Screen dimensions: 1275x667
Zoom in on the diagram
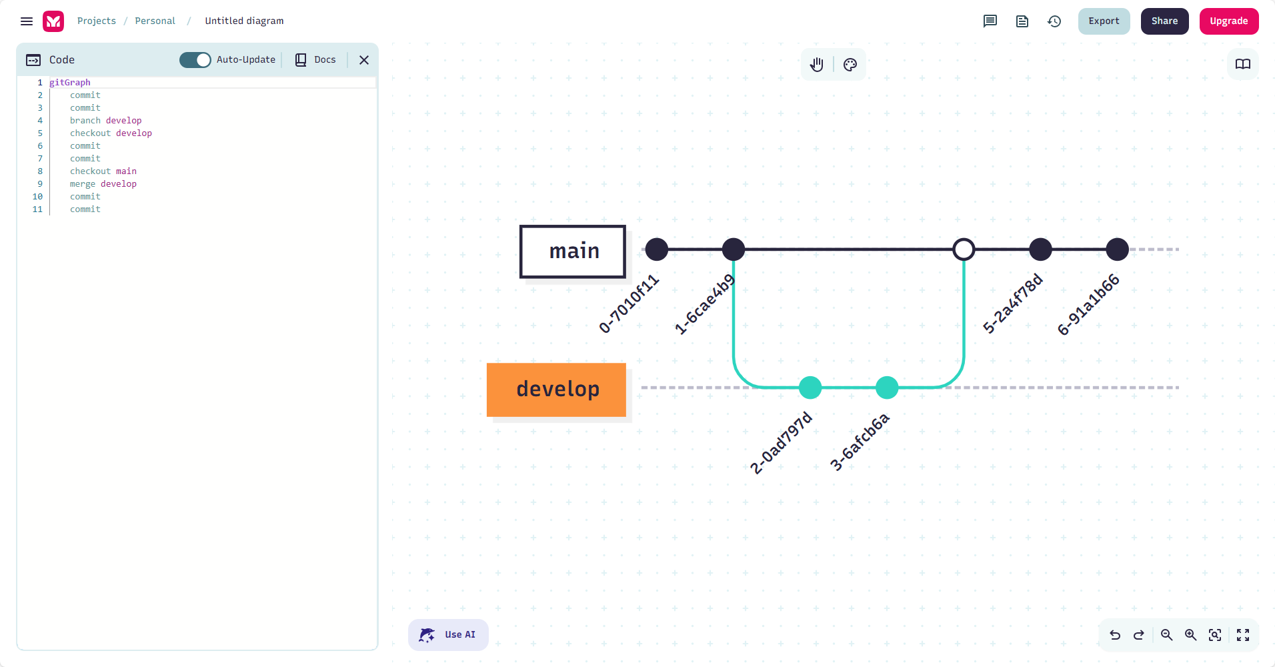[1190, 635]
